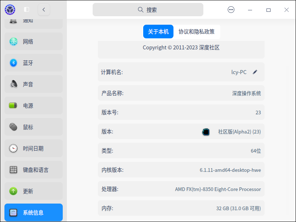Click the 处理器 label

(x=110, y=189)
